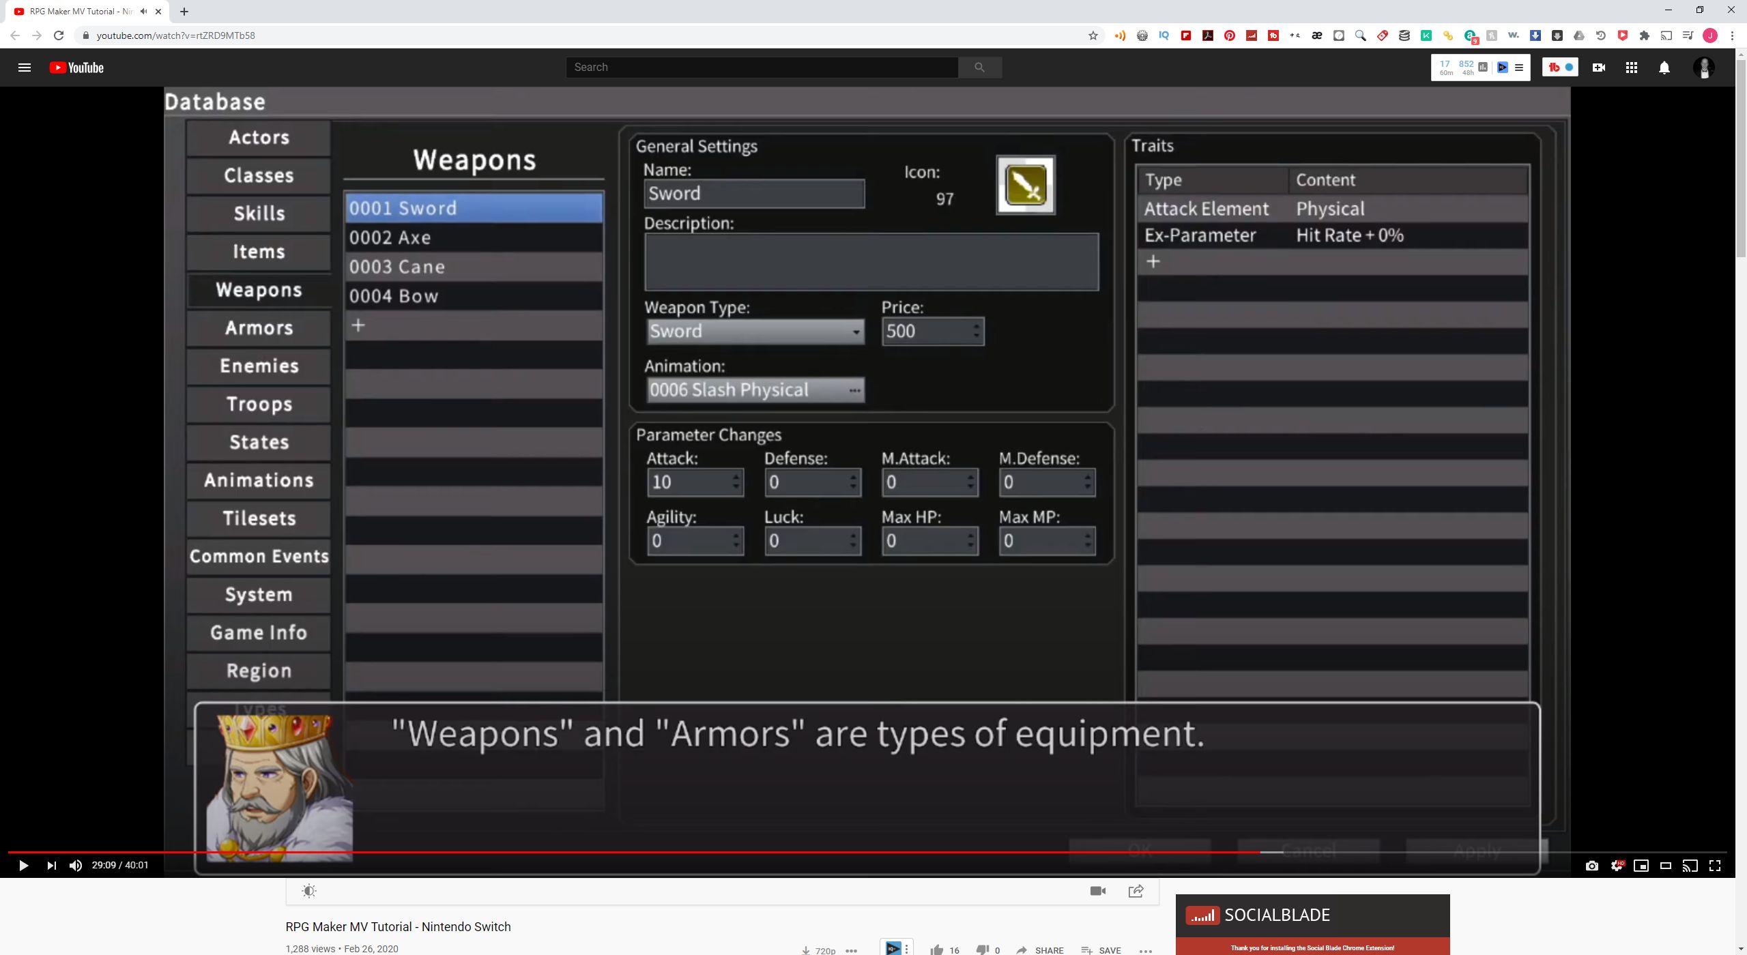This screenshot has height=955, width=1747.
Task: Mute the video volume
Action: [x=76, y=866]
